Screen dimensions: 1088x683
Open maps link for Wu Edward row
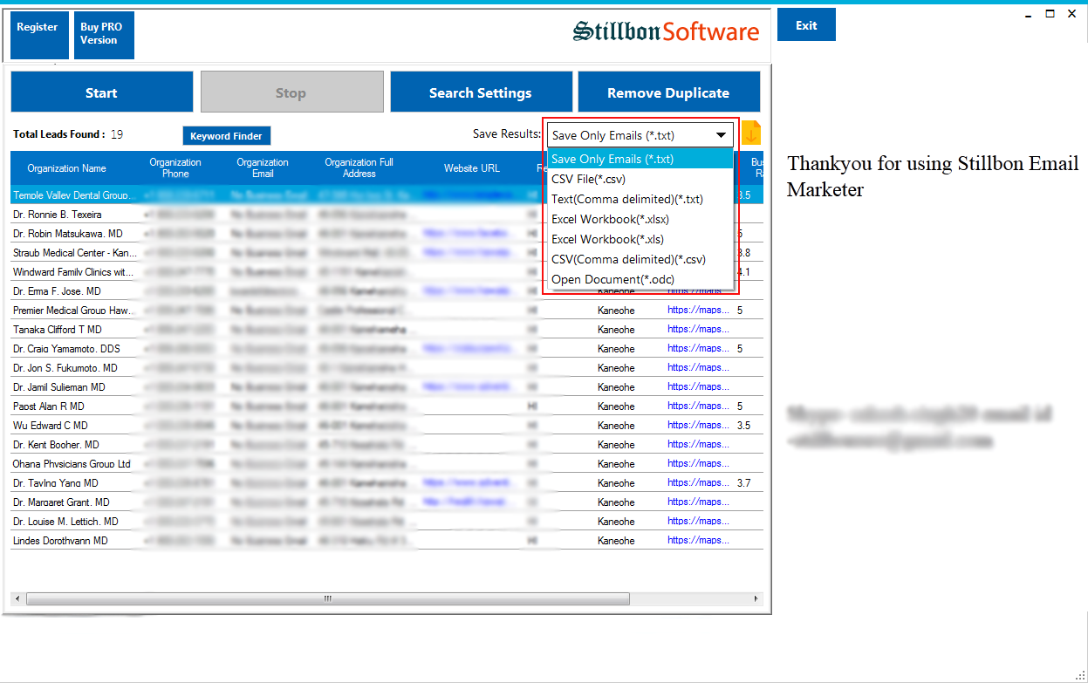699,426
